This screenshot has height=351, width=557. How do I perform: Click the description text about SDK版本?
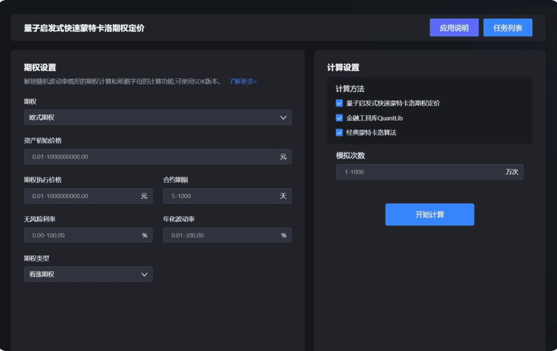[x=122, y=81]
